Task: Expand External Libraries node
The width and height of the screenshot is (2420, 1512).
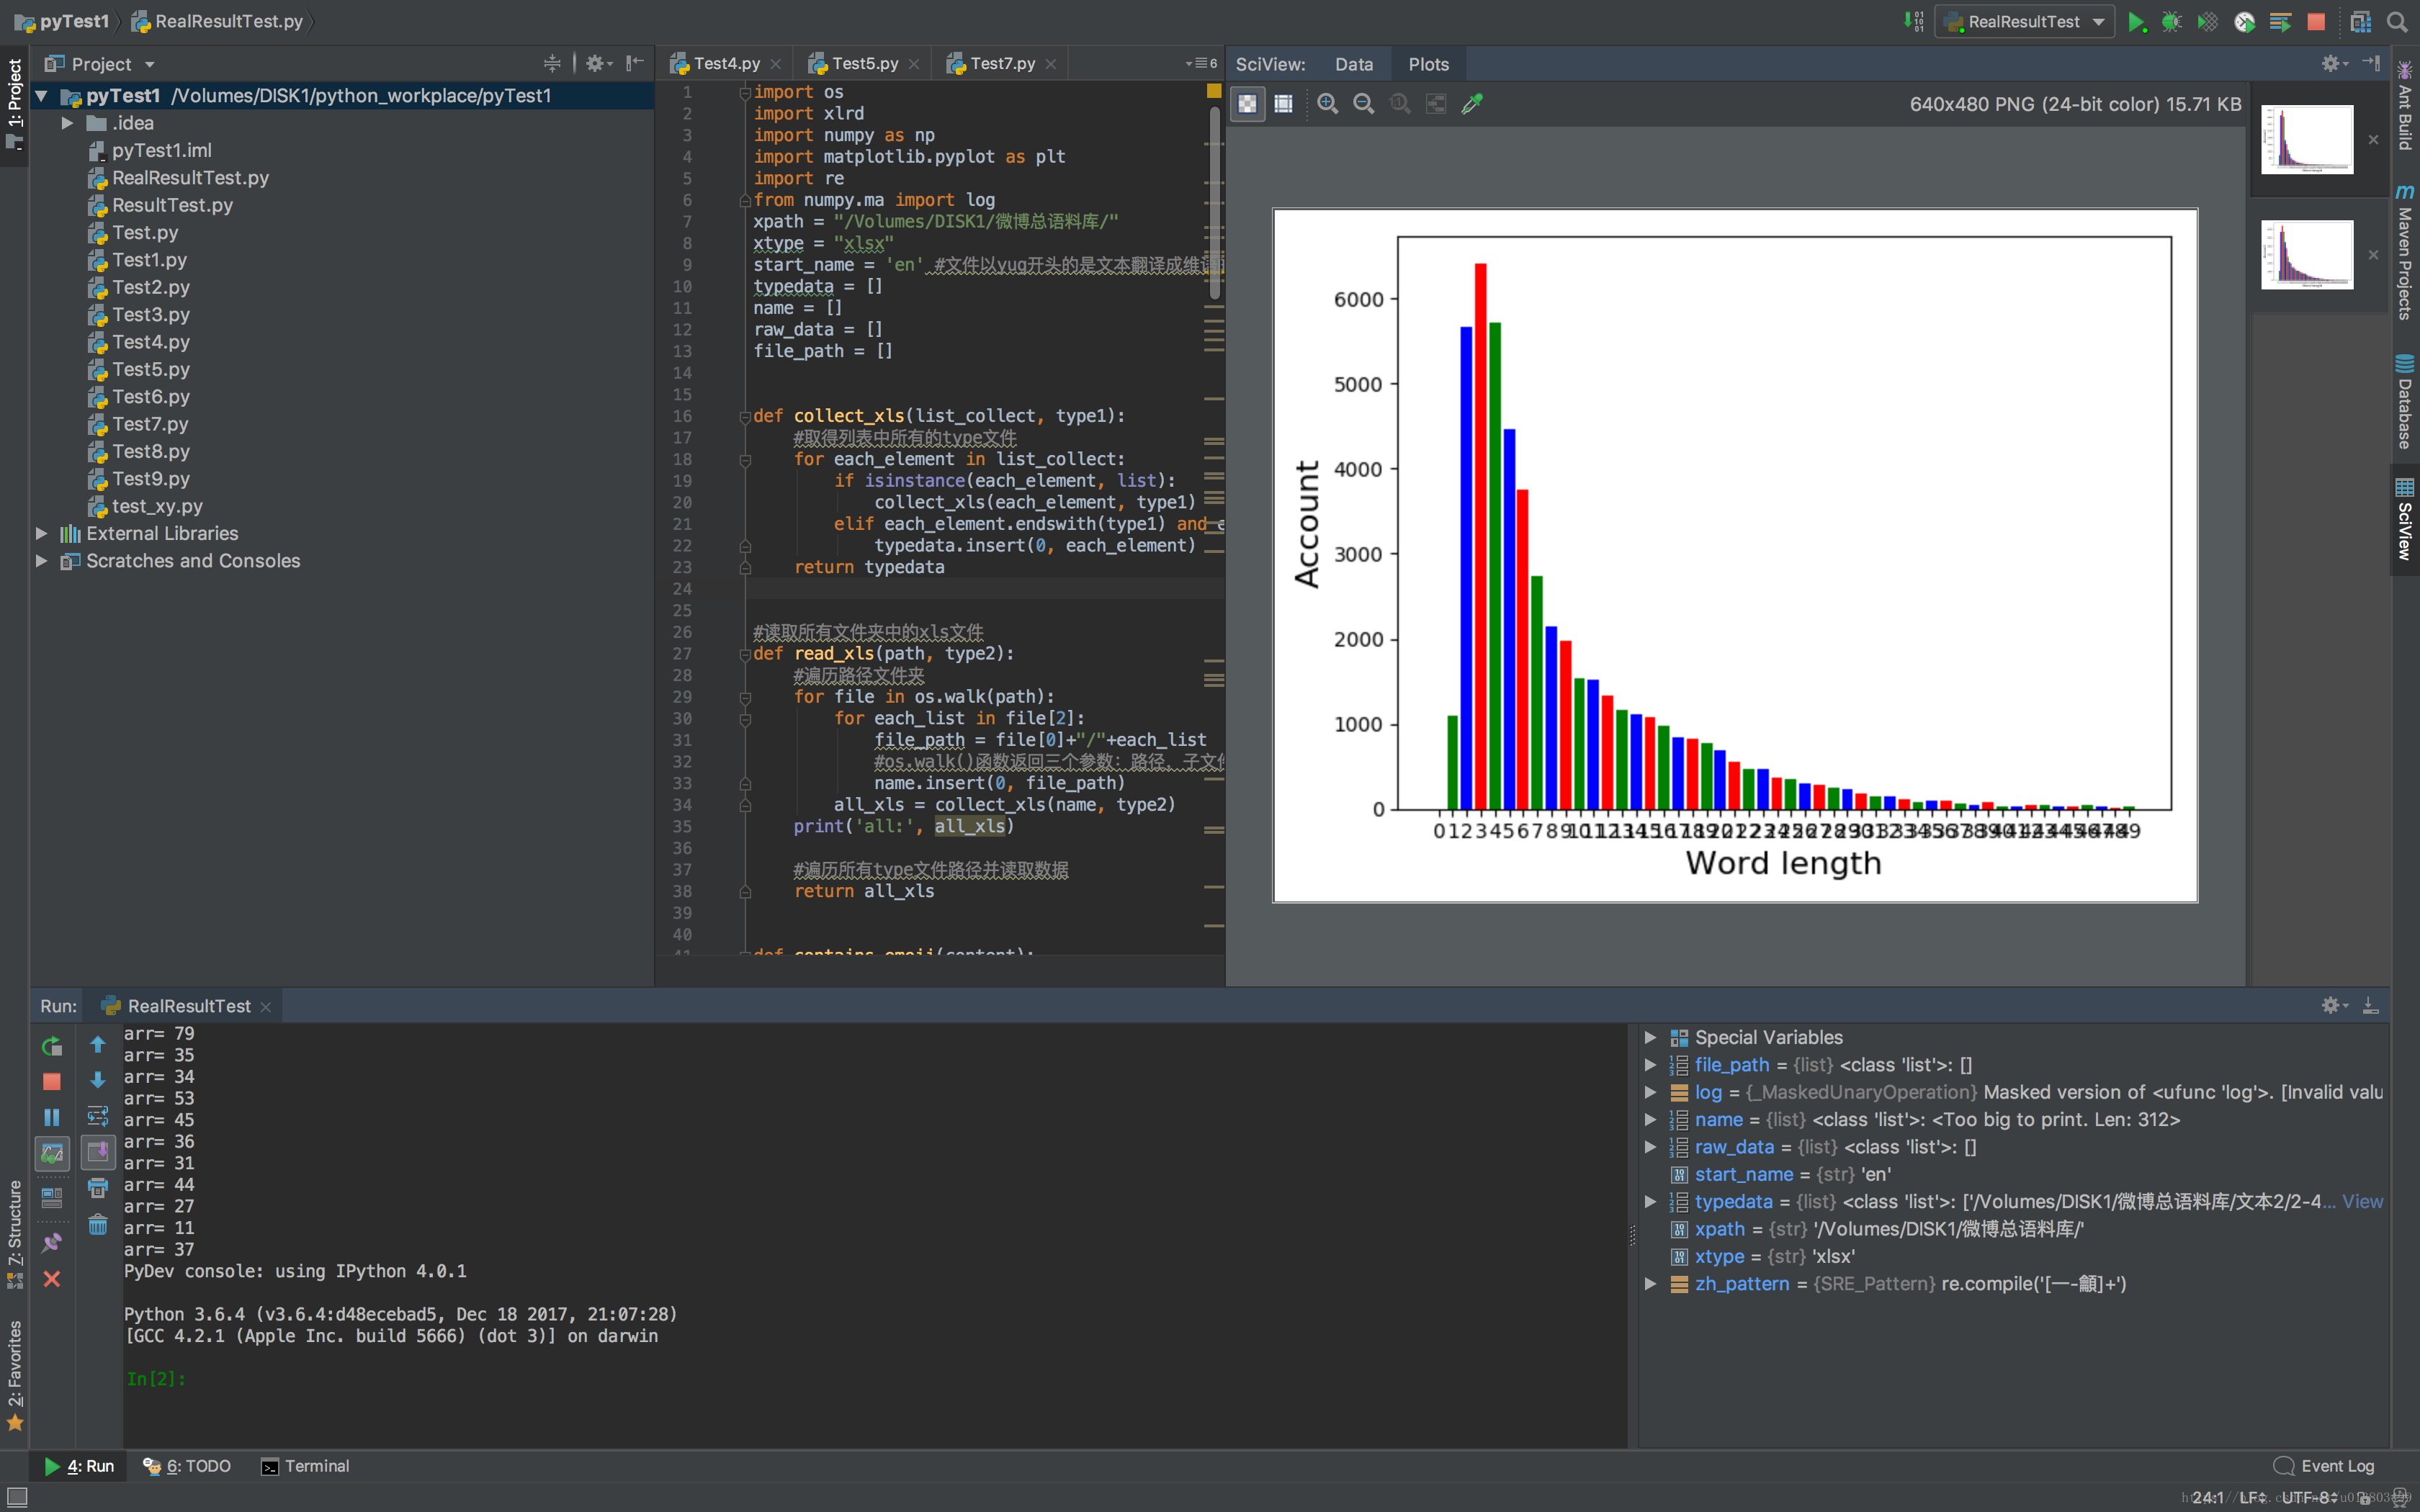Action: click(41, 533)
